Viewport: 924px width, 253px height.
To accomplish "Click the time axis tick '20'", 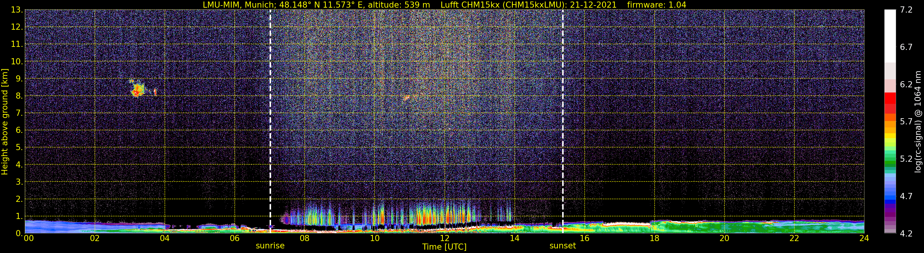I will click(x=724, y=239).
